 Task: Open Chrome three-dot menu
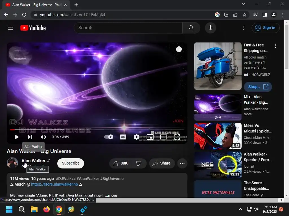283,15
